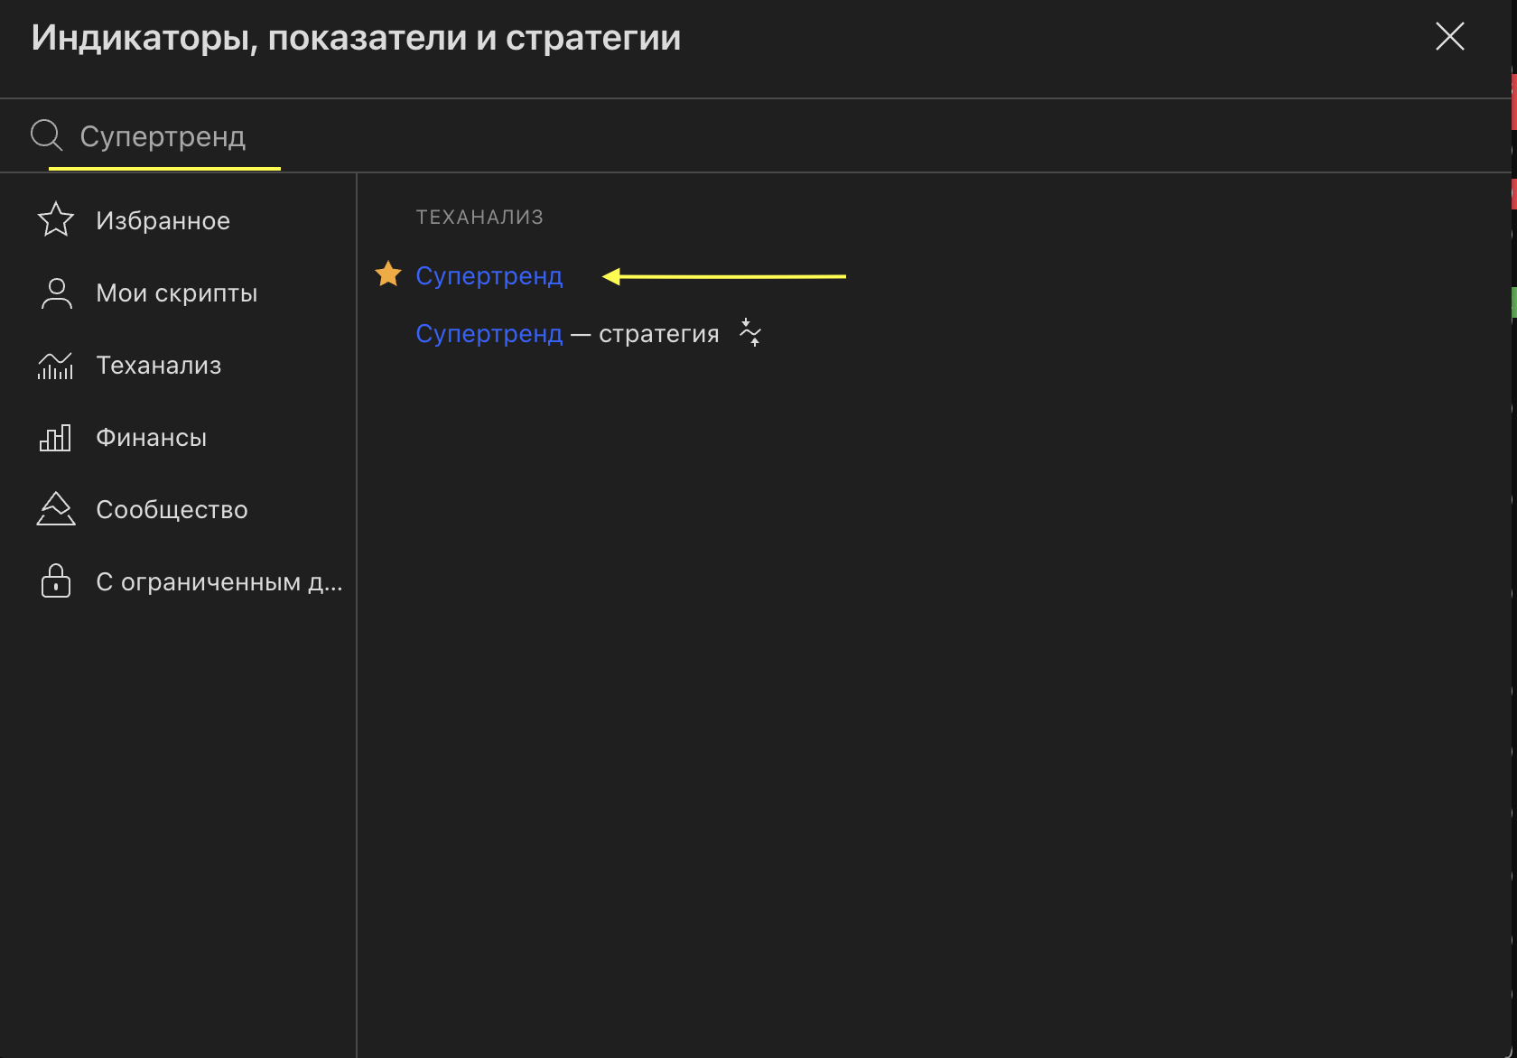Go to the Финансы category
Viewport: 1517px width, 1058px height.
152,438
